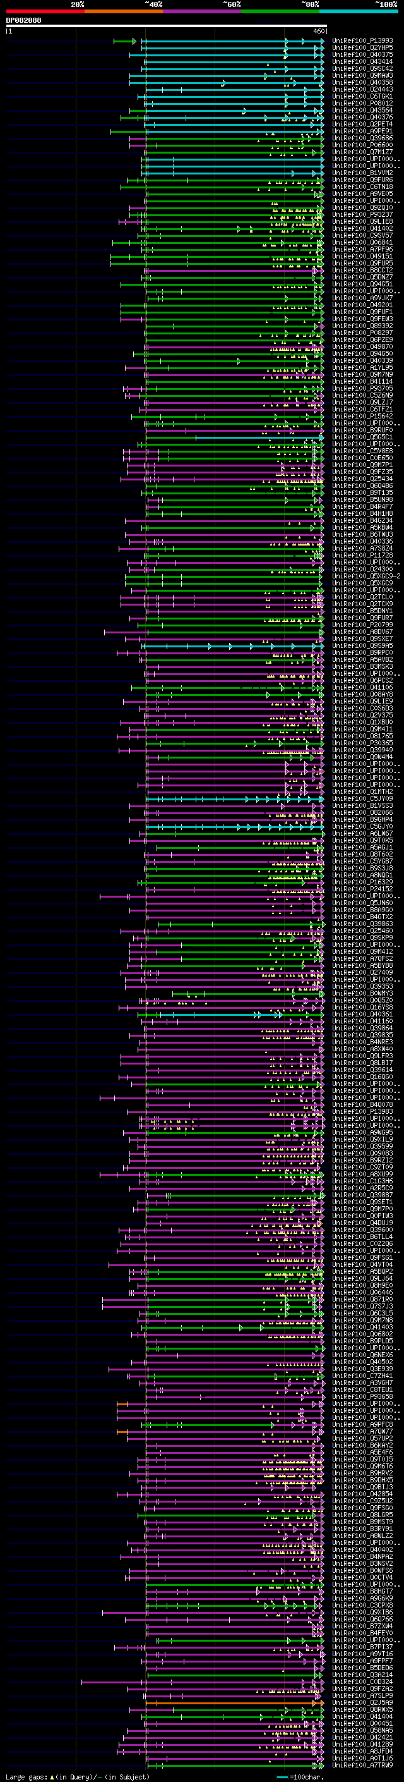Click the green ~80% identity legend bar

point(280,11)
